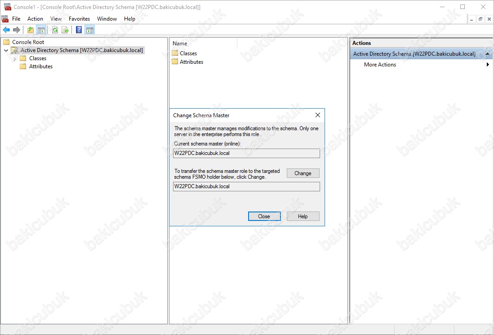This screenshot has height=335, width=494.
Task: Click the Export List toolbar icon
Action: [65, 30]
